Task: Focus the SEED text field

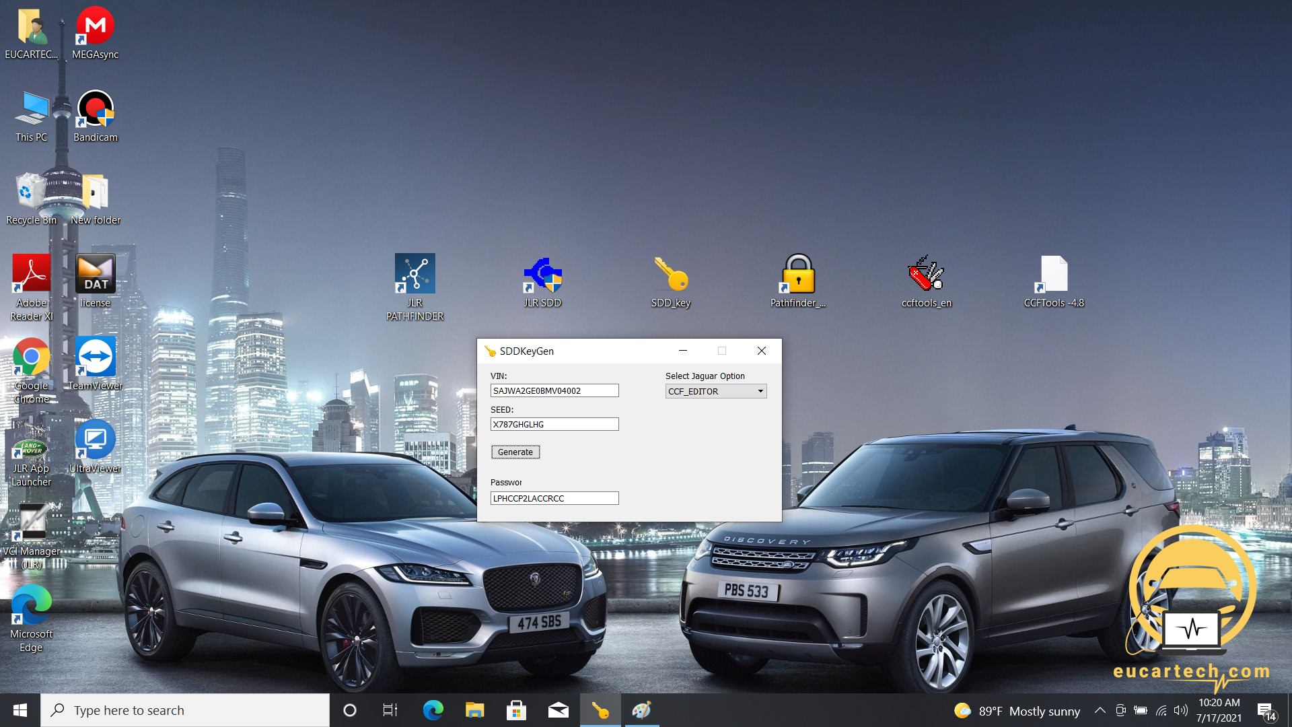Action: tap(554, 424)
